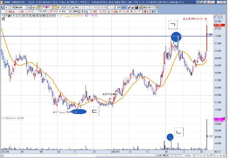Click the fast-forward button in bottom controls

(x=167, y=155)
